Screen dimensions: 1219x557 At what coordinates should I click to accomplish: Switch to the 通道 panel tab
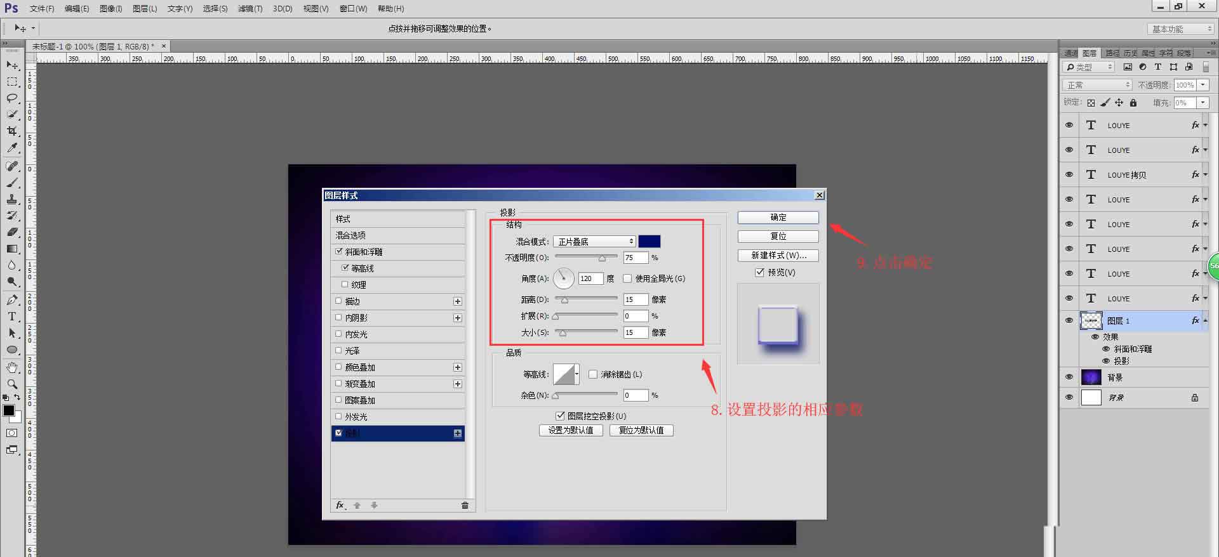coord(1071,53)
